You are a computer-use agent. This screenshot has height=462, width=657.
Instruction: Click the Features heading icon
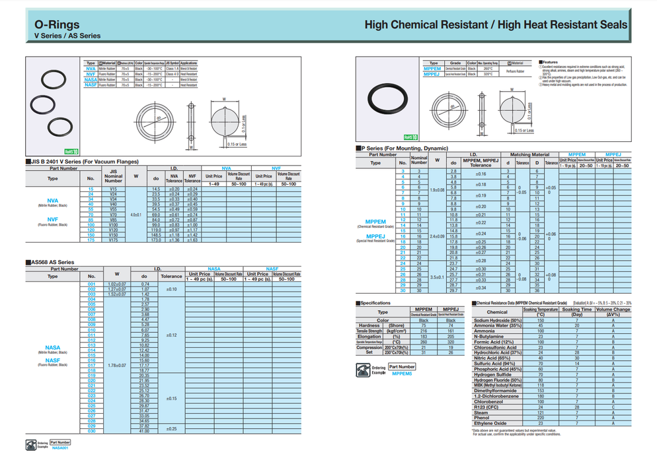(537, 63)
